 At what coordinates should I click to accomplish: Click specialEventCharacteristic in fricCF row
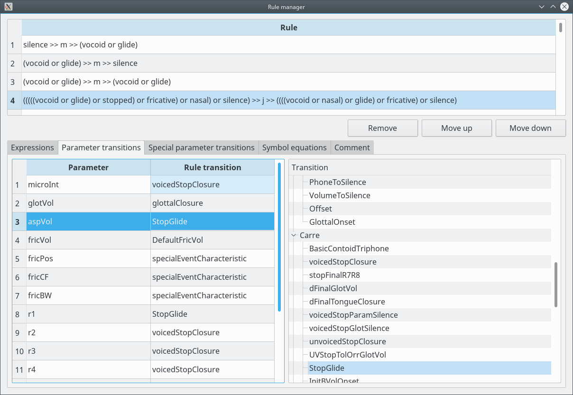[213, 277]
